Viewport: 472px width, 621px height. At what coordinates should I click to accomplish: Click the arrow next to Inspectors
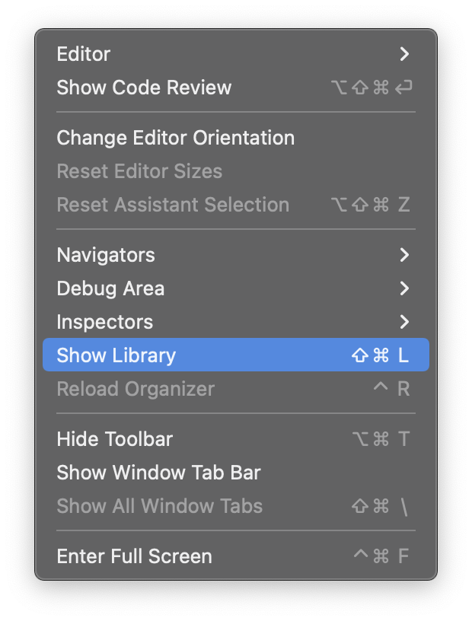click(404, 322)
